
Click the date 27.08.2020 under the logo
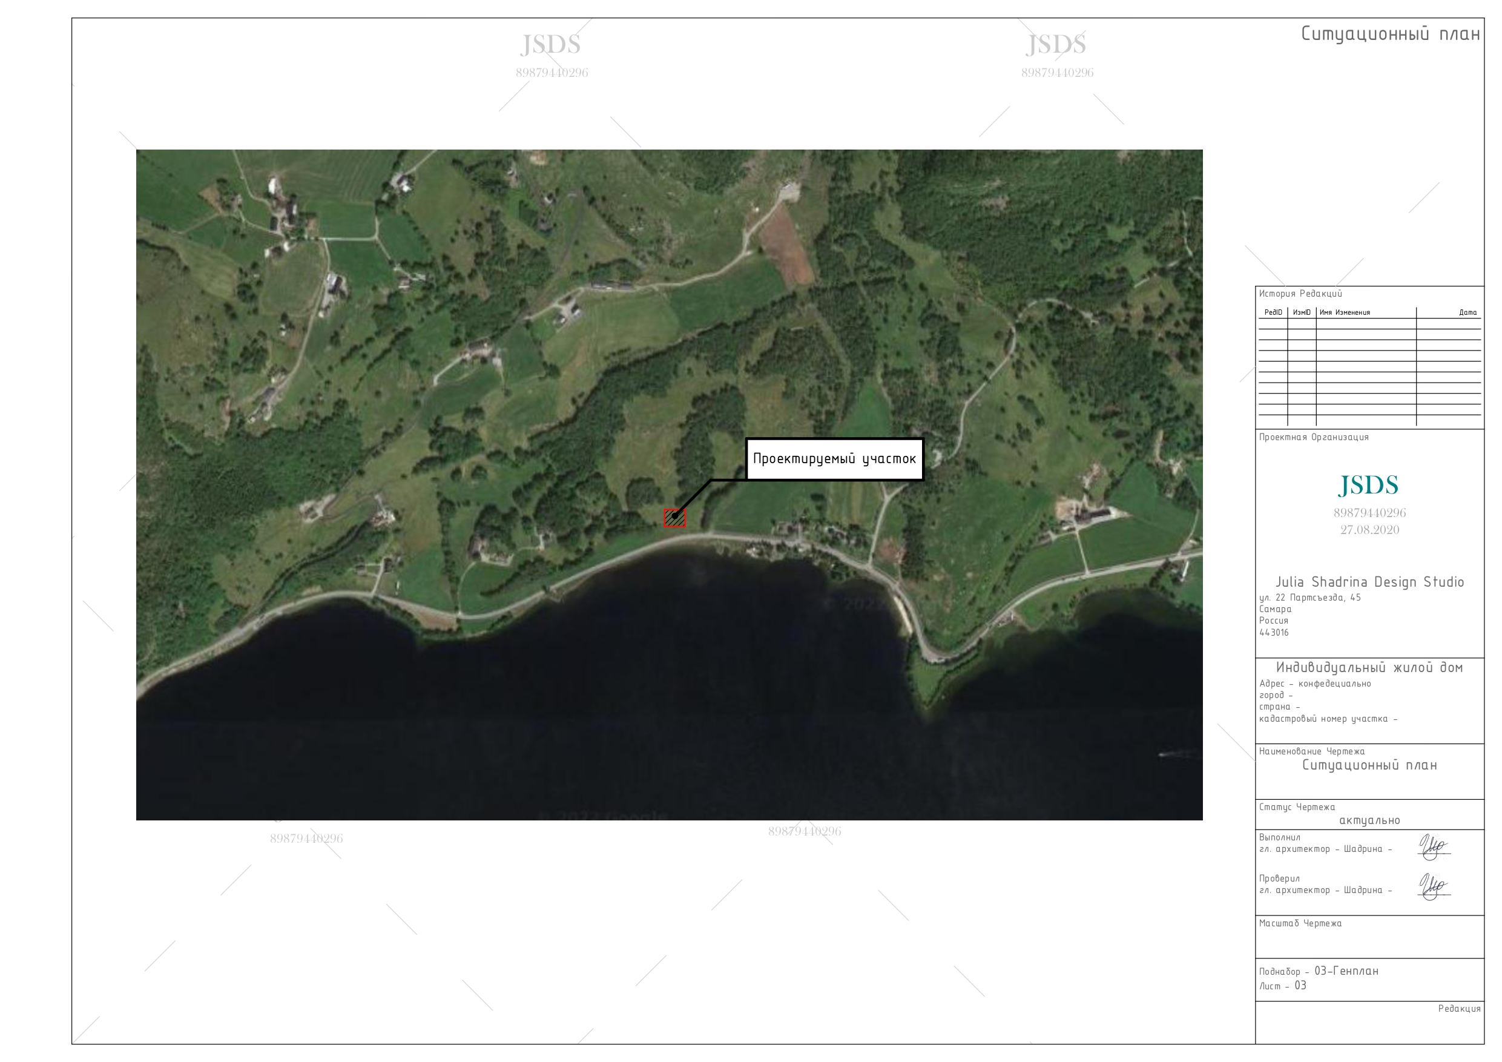pyautogui.click(x=1369, y=530)
